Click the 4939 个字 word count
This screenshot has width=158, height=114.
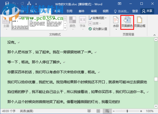(x=9, y=111)
